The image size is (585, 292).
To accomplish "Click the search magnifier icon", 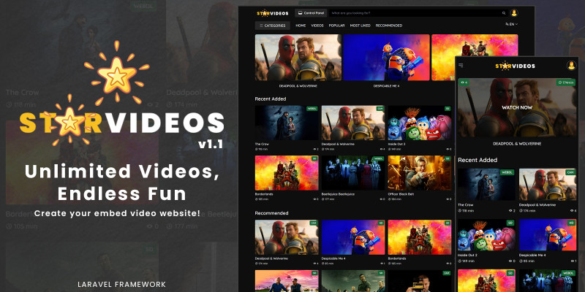I will (x=503, y=13).
